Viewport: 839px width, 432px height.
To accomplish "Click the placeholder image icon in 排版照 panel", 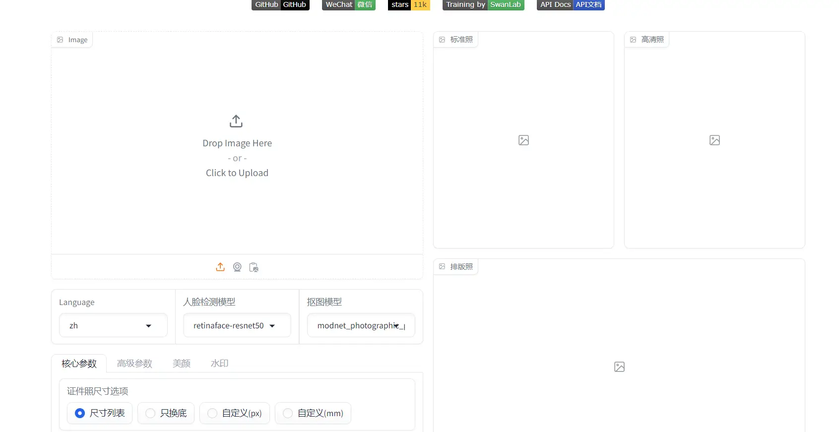I will [x=619, y=367].
